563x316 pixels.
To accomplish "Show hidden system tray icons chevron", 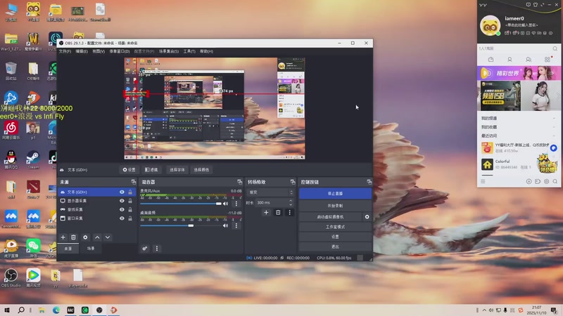I will pos(484,310).
